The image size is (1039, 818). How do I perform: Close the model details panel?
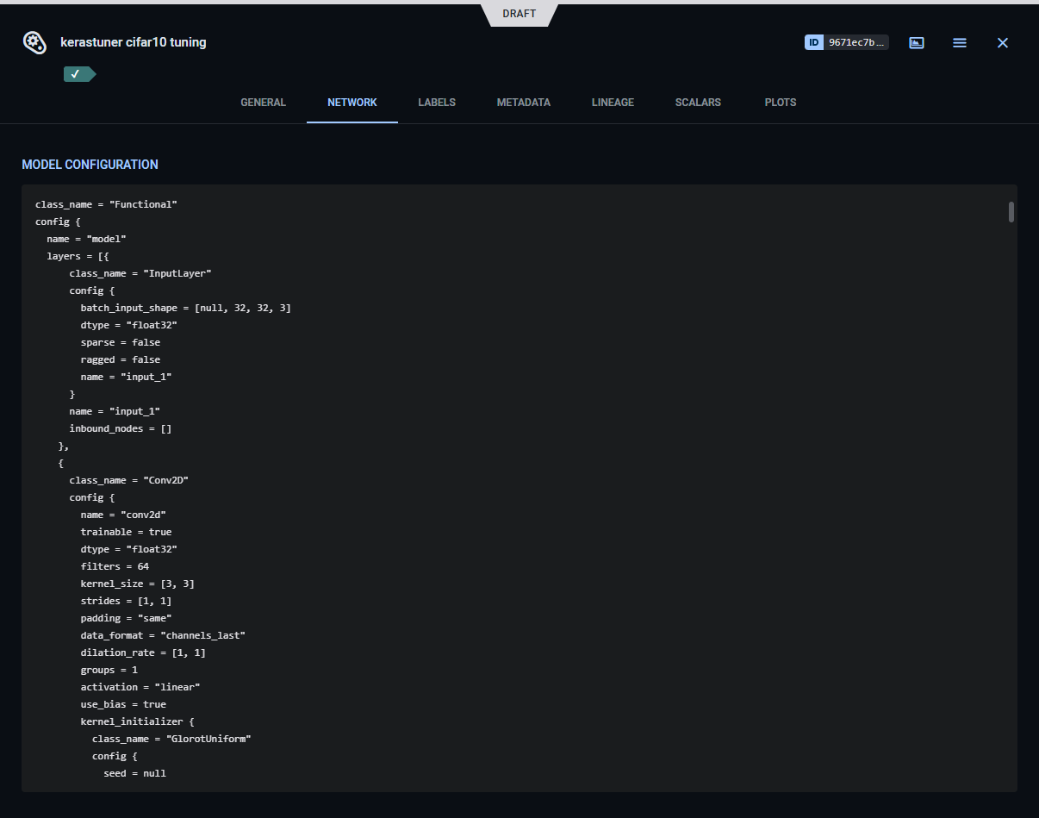click(x=1003, y=42)
